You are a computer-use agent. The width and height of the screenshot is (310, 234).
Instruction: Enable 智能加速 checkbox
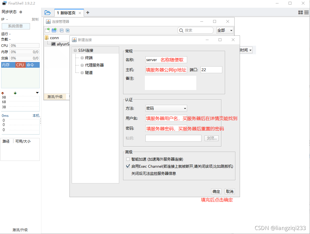[x=128, y=159]
